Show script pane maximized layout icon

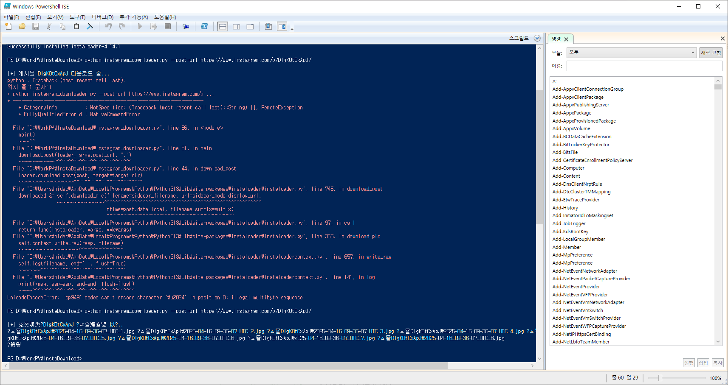[250, 26]
